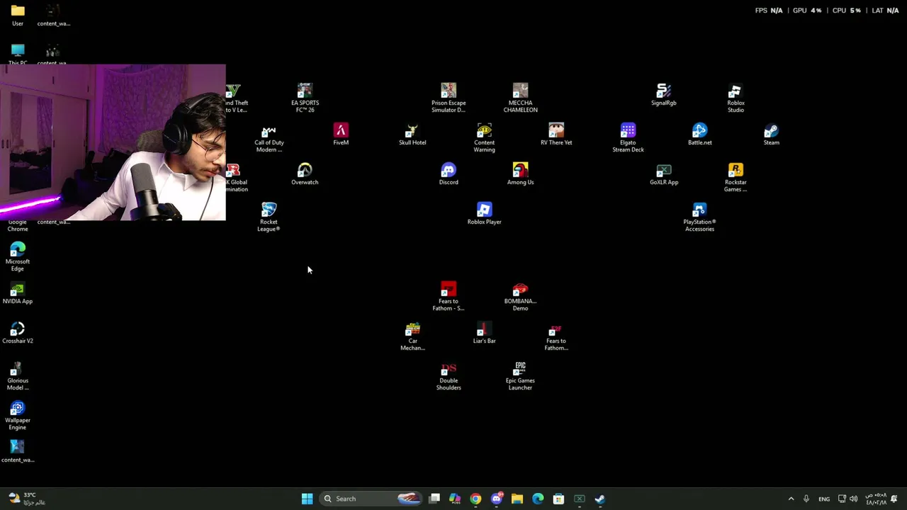Select the Roblox Player shortcut
The height and width of the screenshot is (510, 907).
pyautogui.click(x=485, y=213)
